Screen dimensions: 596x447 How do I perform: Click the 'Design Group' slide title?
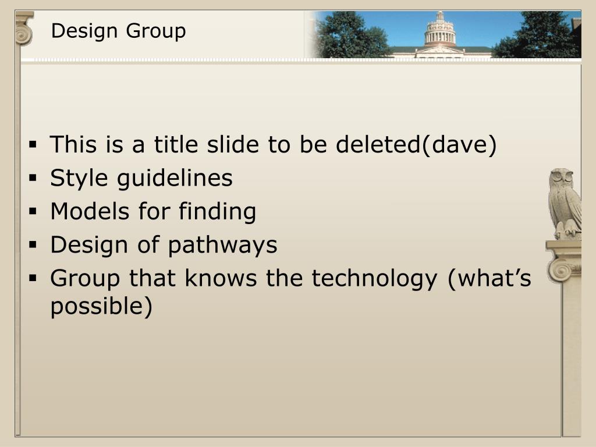(x=118, y=31)
